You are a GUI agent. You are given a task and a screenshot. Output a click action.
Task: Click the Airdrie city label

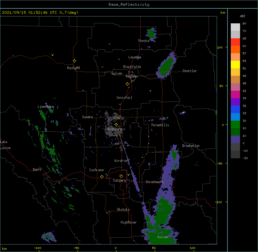pyautogui.click(x=121, y=161)
